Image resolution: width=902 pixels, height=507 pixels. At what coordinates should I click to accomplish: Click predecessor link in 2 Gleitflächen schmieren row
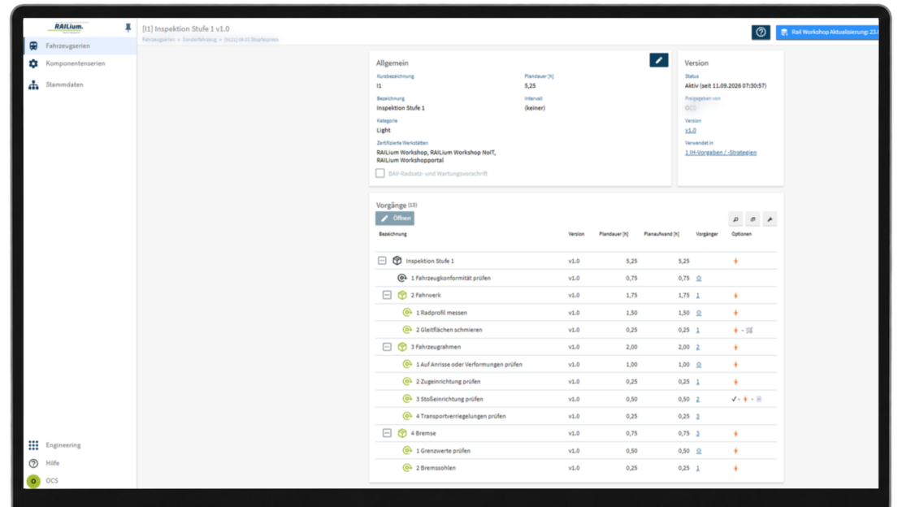point(698,331)
